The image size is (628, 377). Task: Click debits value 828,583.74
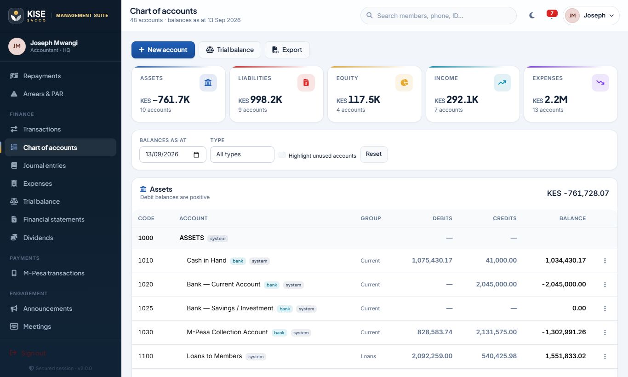tap(435, 332)
